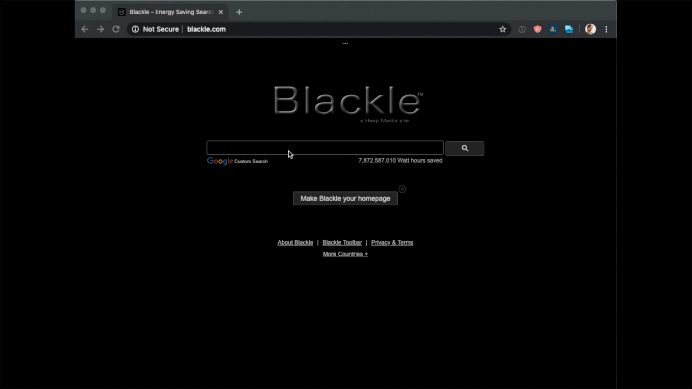Screen dimensions: 692x389
Task: Expand More Countries + link
Action: [345, 254]
